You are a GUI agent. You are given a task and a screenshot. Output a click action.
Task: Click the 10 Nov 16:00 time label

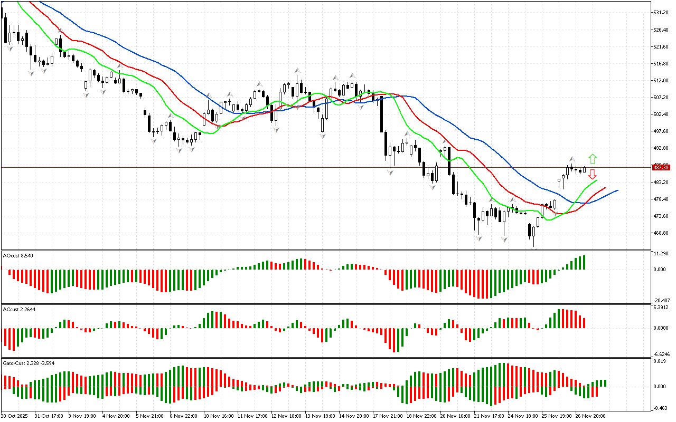[x=218, y=416]
